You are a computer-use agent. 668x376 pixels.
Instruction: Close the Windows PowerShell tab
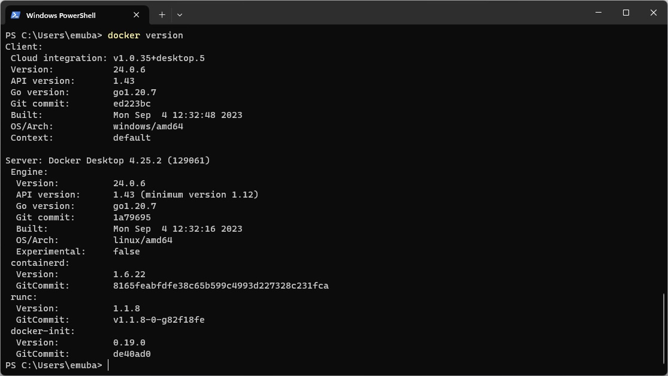point(137,15)
